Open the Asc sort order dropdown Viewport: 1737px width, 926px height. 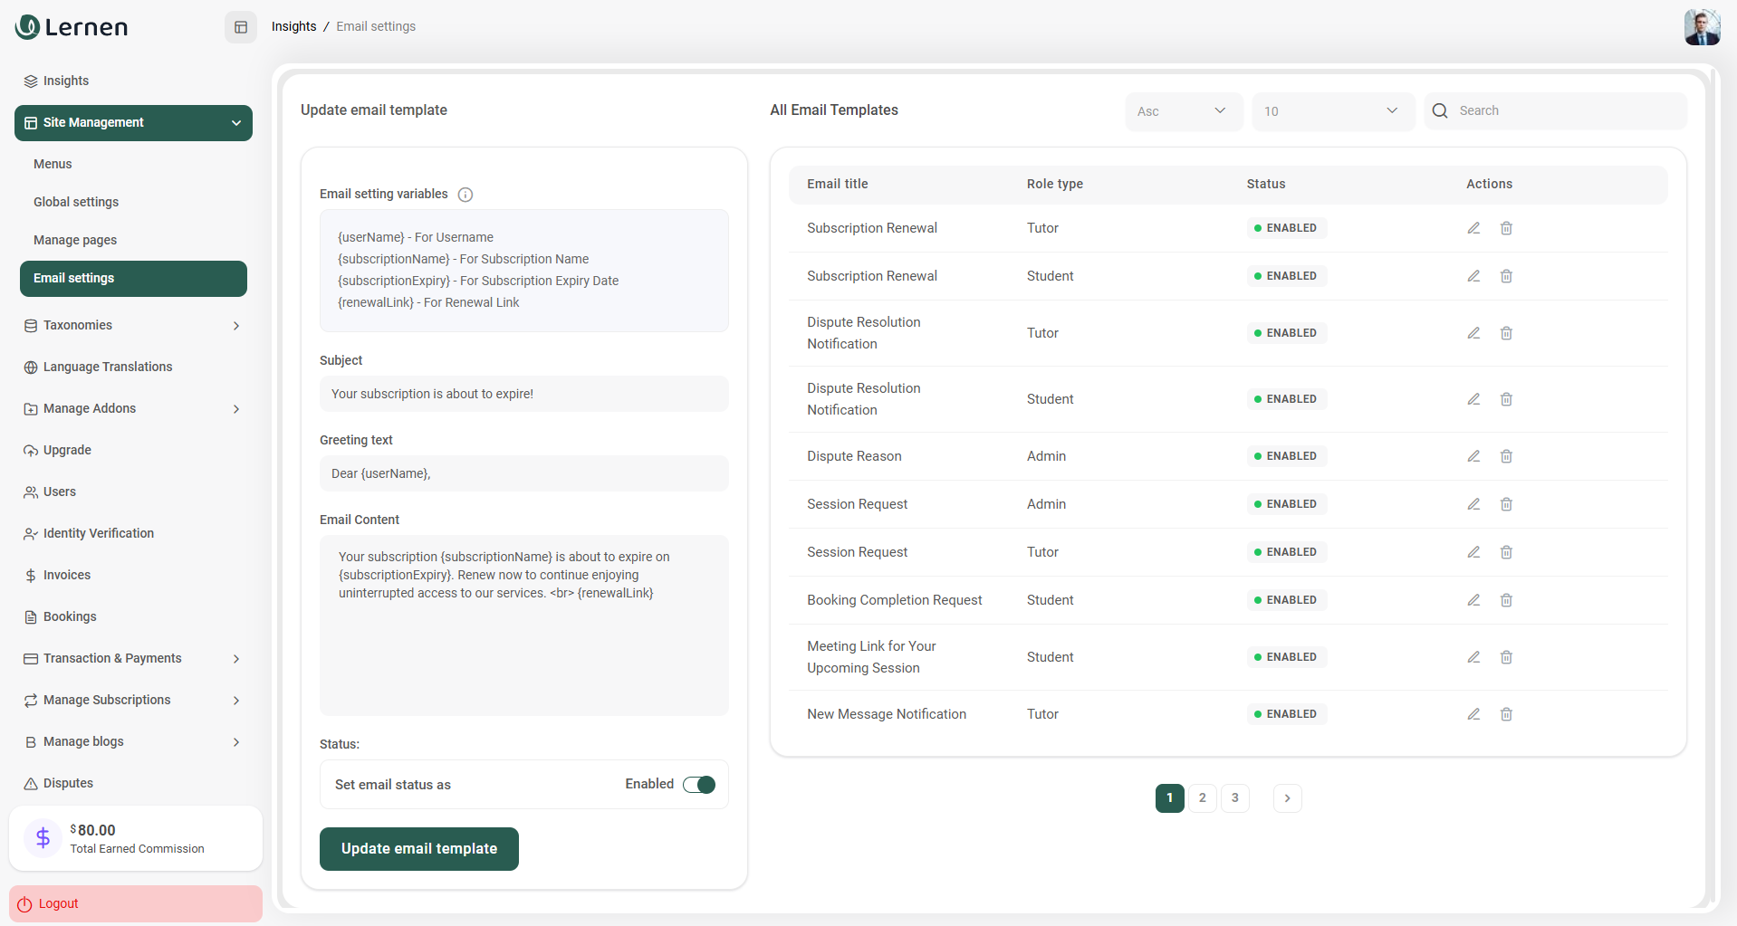tap(1183, 111)
